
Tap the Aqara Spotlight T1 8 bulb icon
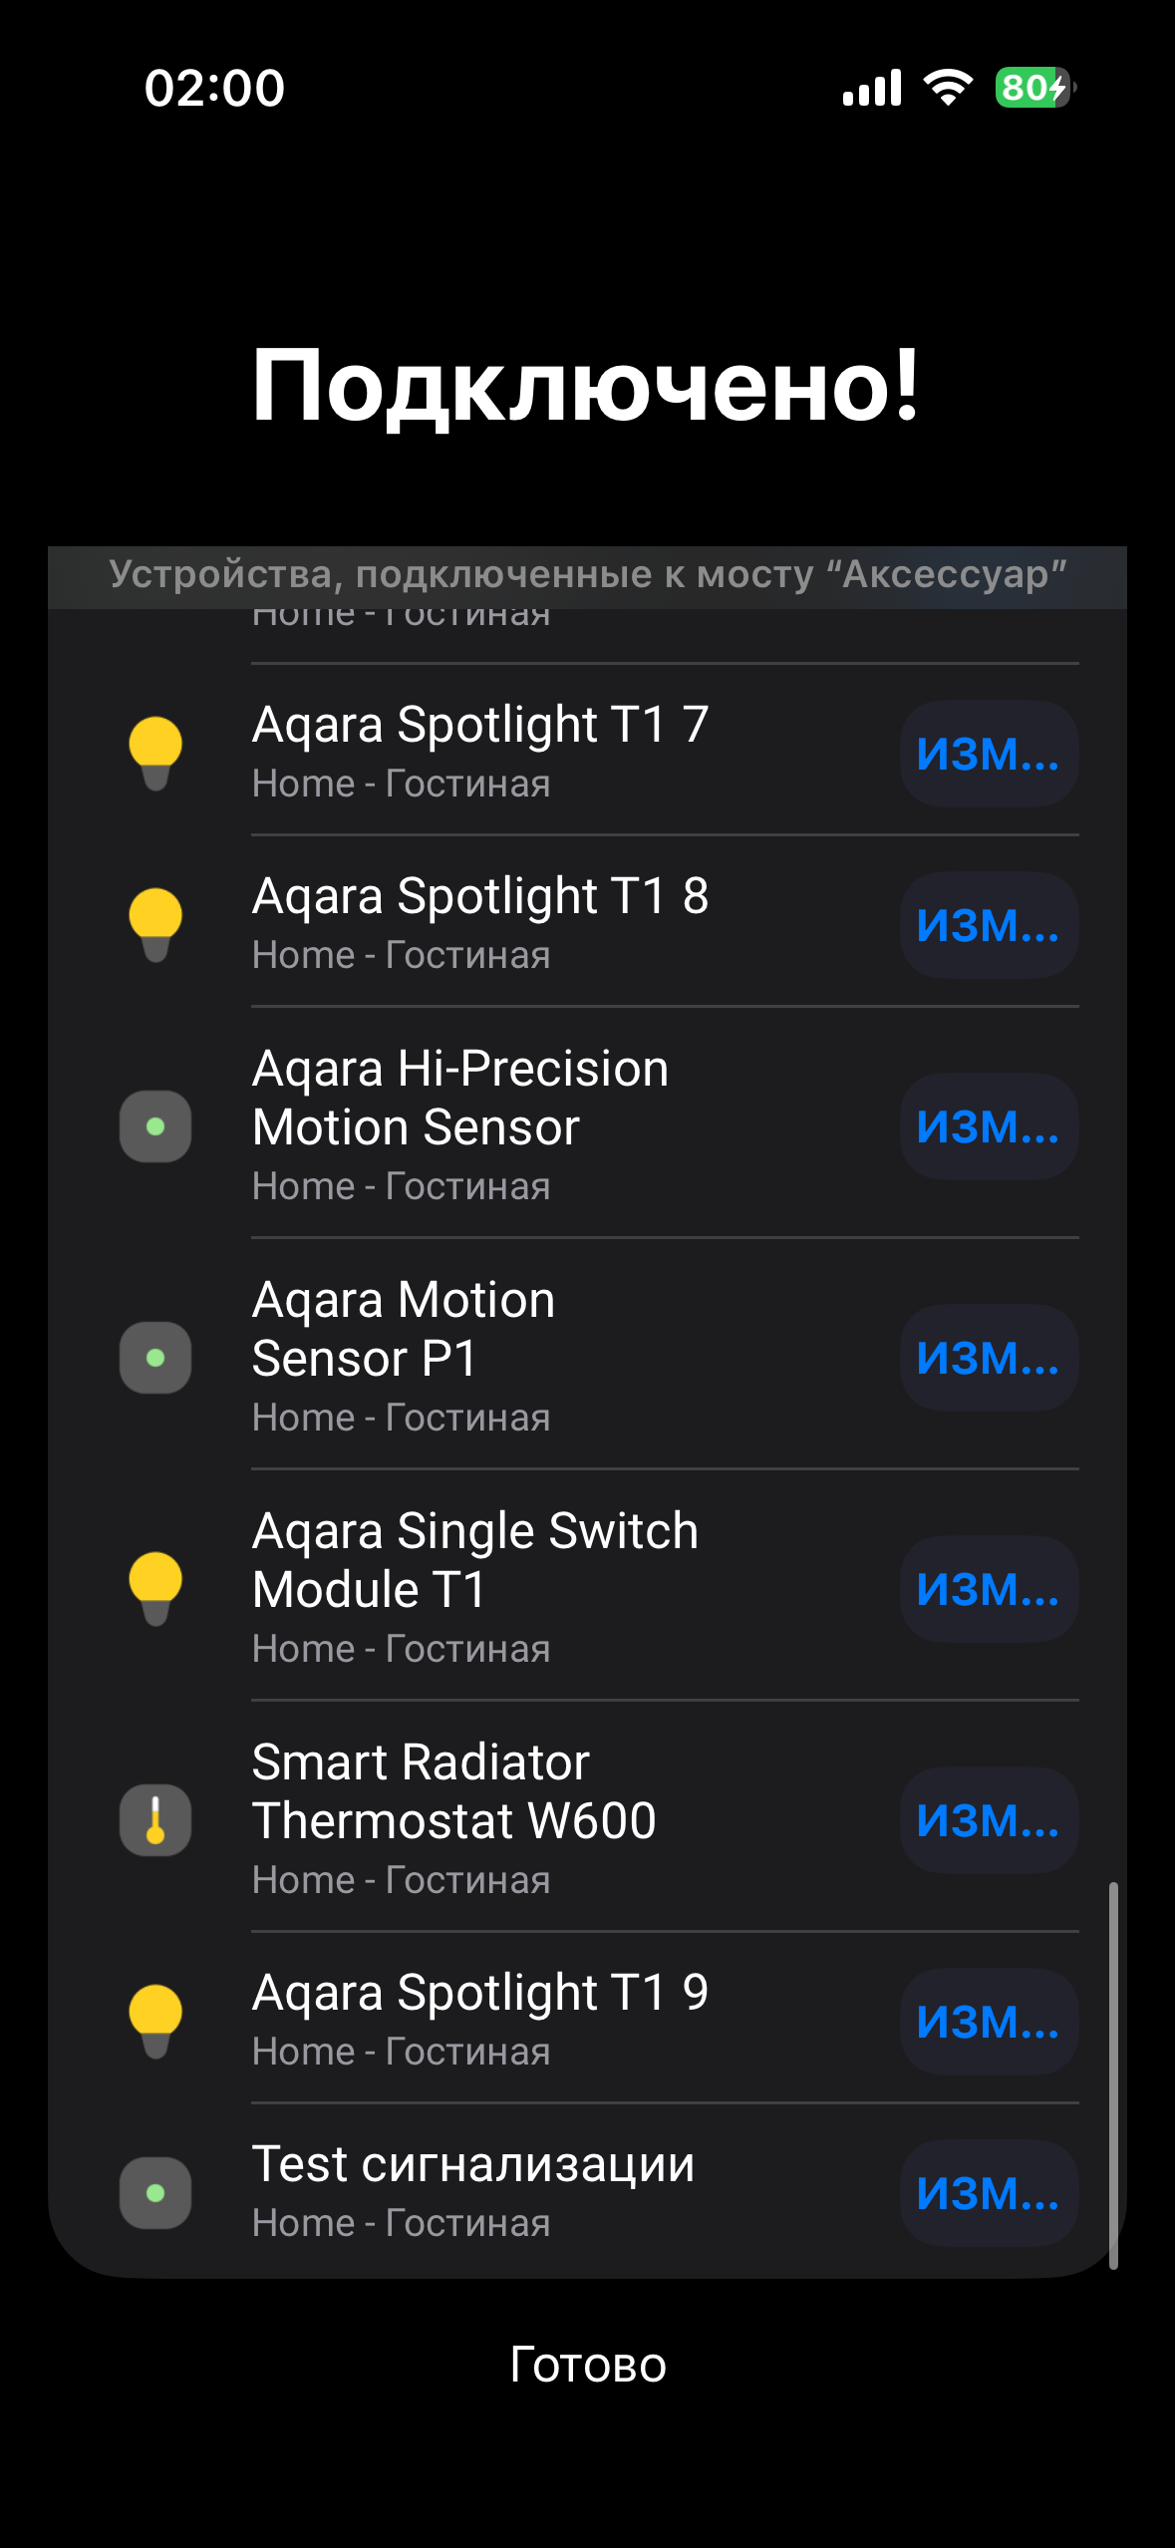[x=155, y=924]
